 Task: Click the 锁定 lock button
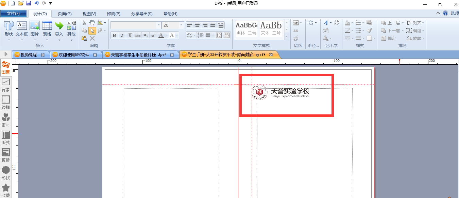point(389,38)
